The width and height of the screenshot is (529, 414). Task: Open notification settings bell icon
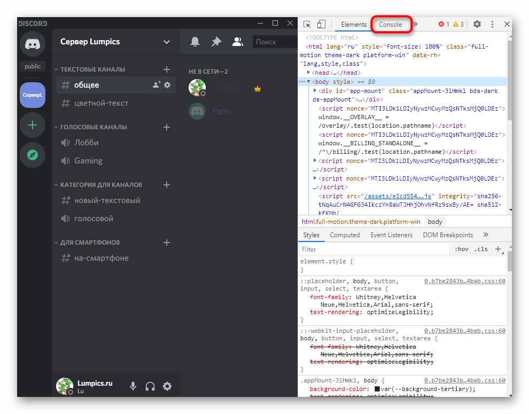[195, 42]
